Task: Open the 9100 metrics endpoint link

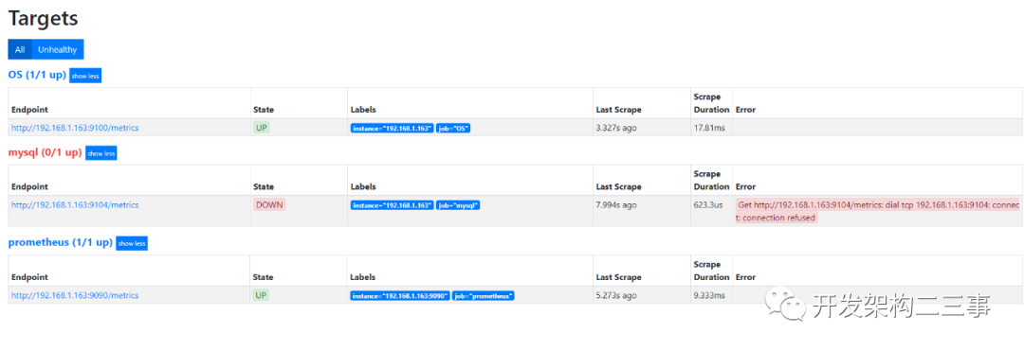Action: coord(75,128)
